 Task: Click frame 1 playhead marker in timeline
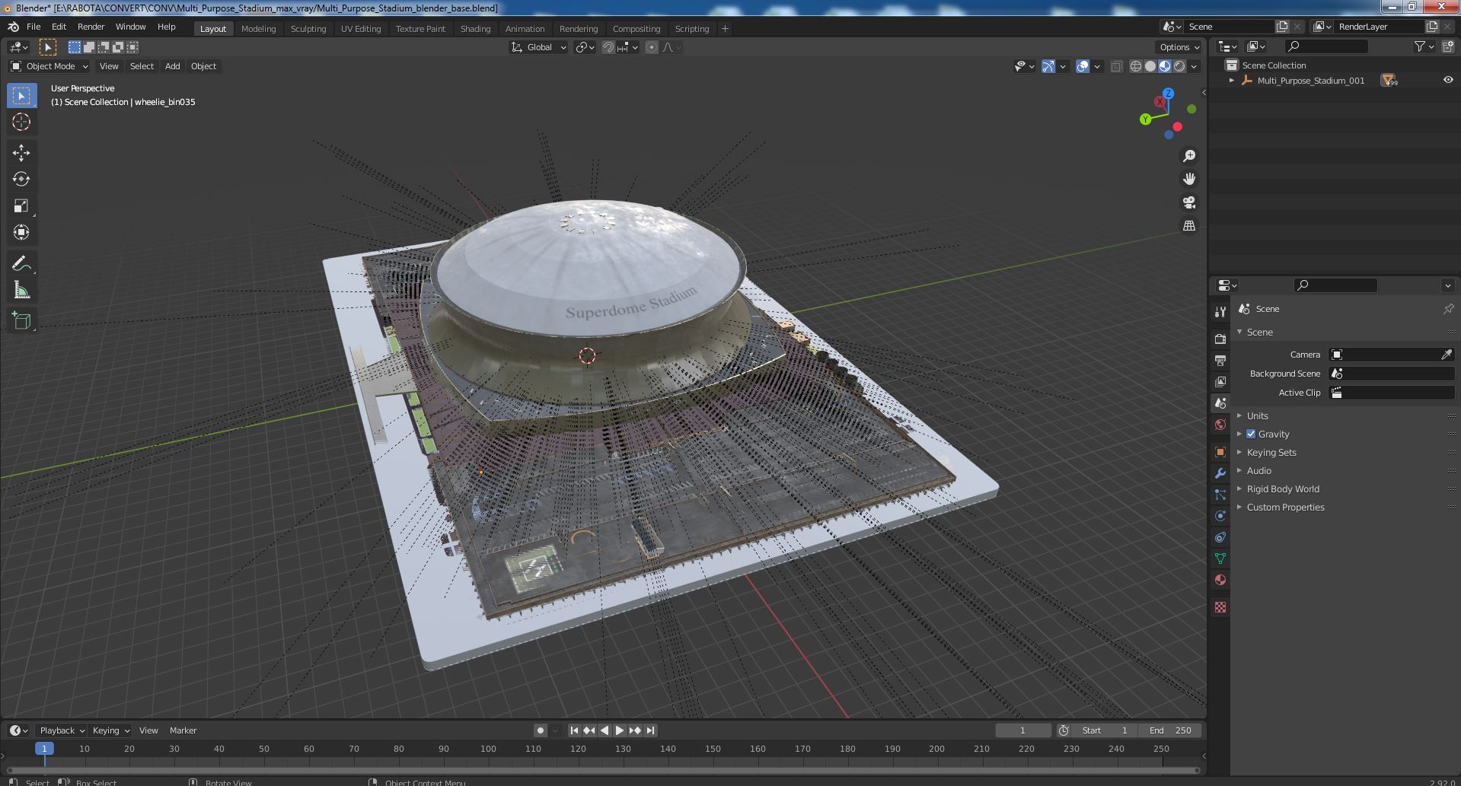[44, 749]
